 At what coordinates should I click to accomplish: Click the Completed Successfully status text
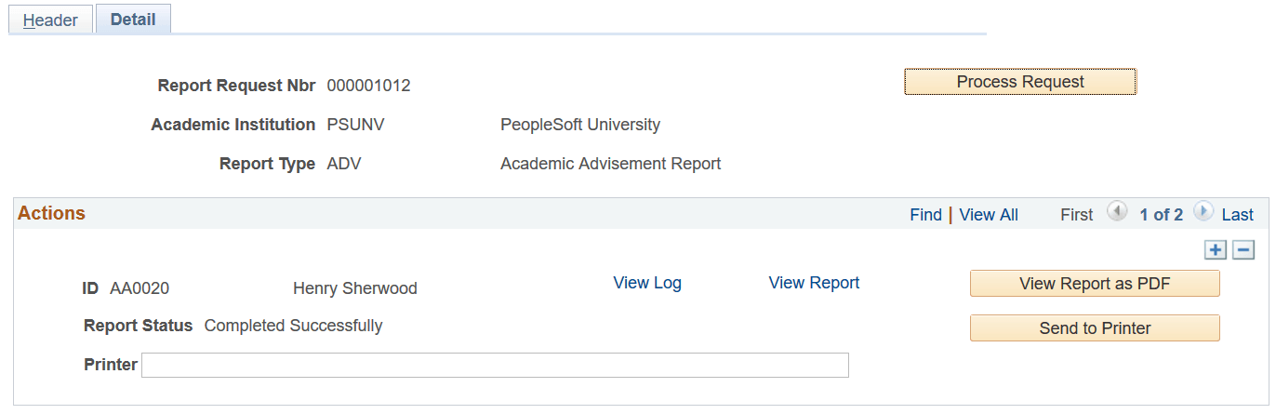tap(293, 326)
